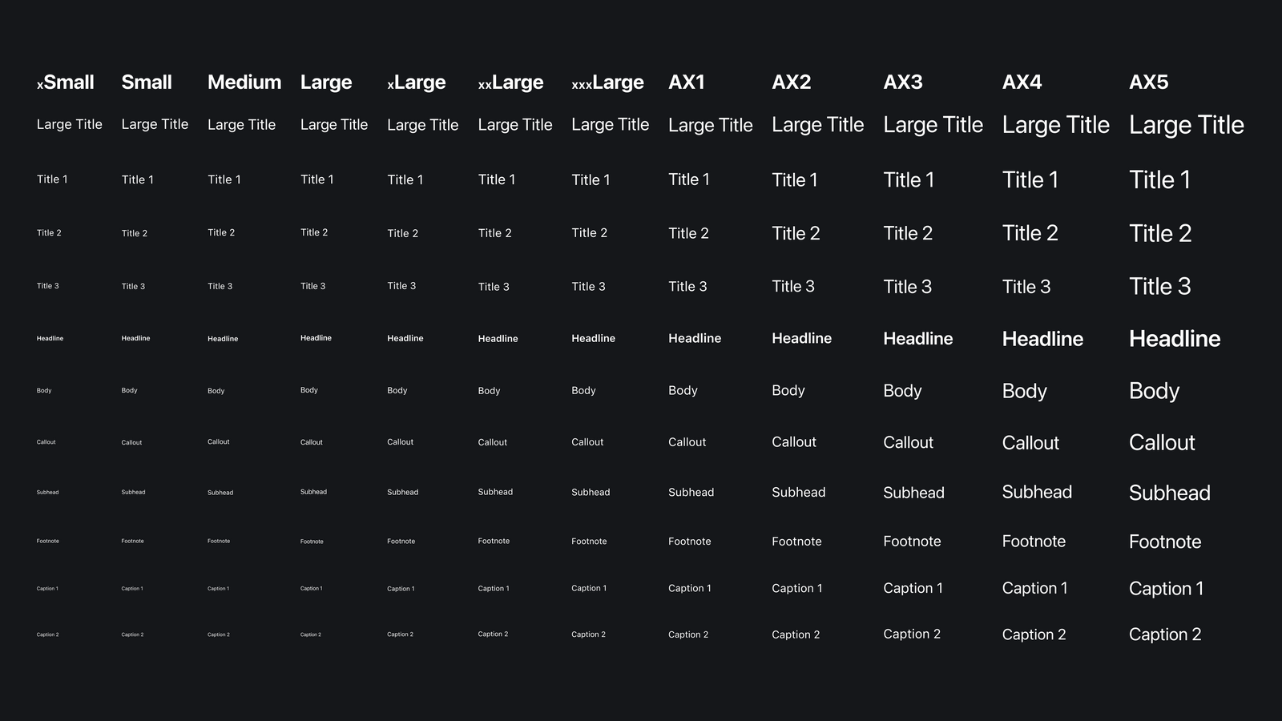Click Headline in the AX5 column

point(1174,338)
